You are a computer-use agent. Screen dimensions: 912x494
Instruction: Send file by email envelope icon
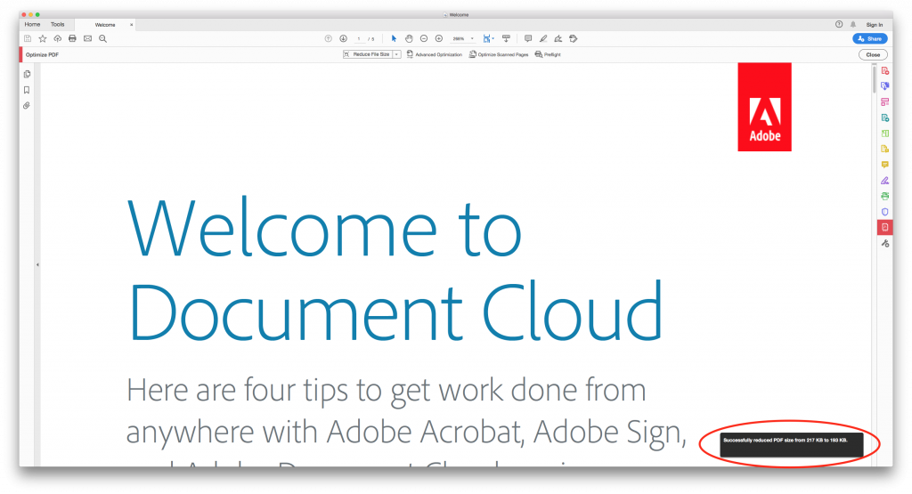coord(87,38)
